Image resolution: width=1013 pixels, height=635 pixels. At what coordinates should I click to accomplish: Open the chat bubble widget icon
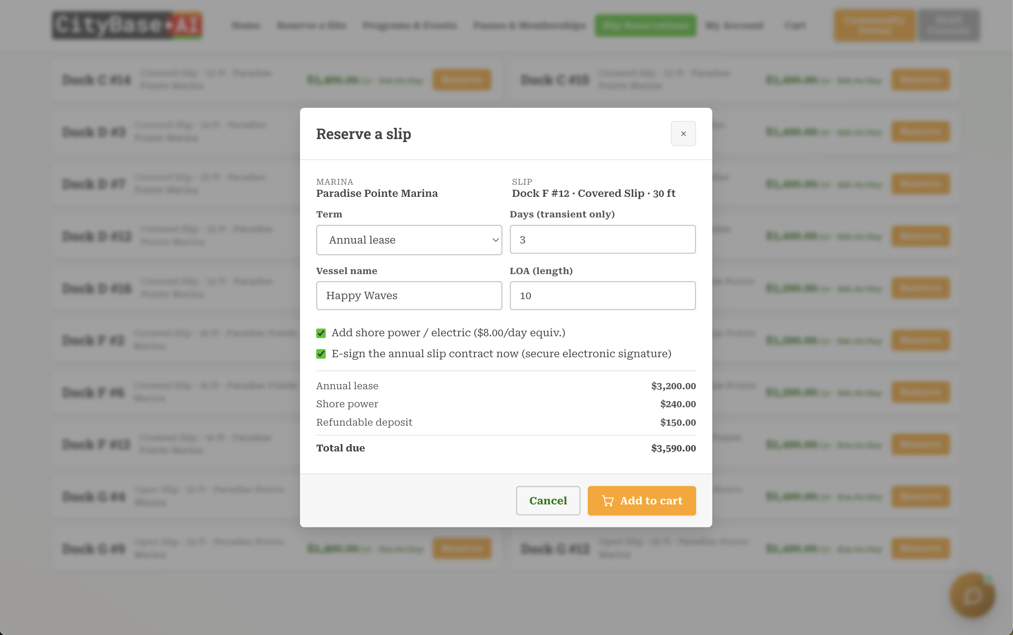click(x=972, y=596)
